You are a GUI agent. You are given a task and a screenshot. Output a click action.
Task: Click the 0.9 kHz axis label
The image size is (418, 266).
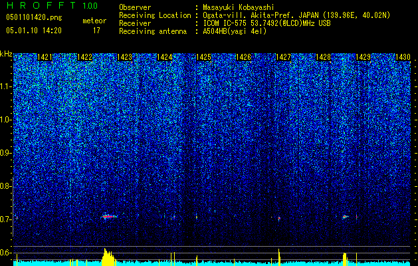(x=5, y=153)
